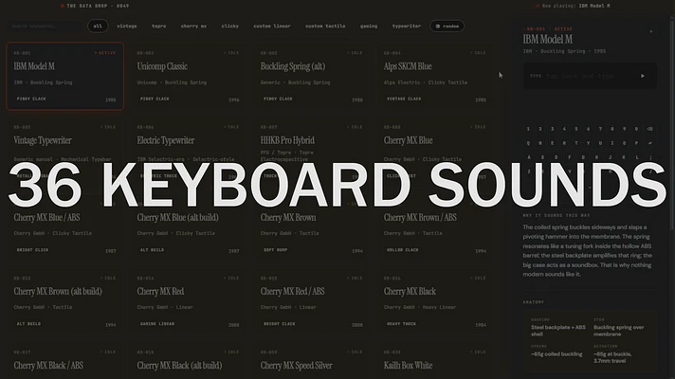Play the IBM Model M typing demo
Viewport: 675px width, 379px height.
coord(642,76)
